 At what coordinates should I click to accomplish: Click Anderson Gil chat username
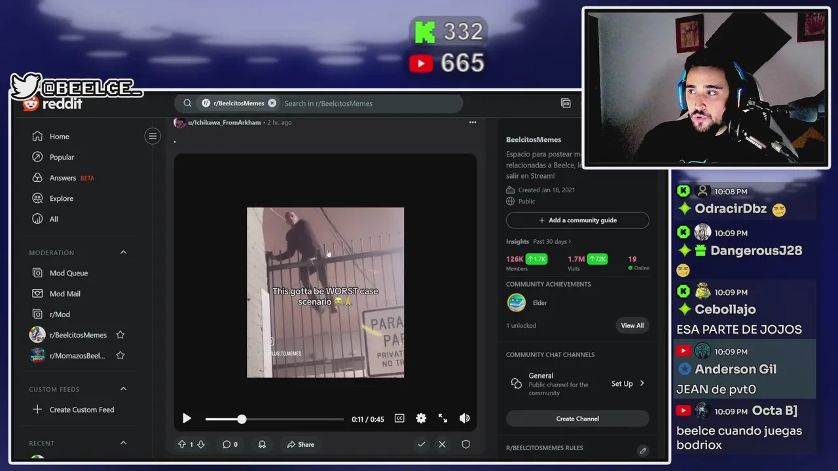point(736,369)
